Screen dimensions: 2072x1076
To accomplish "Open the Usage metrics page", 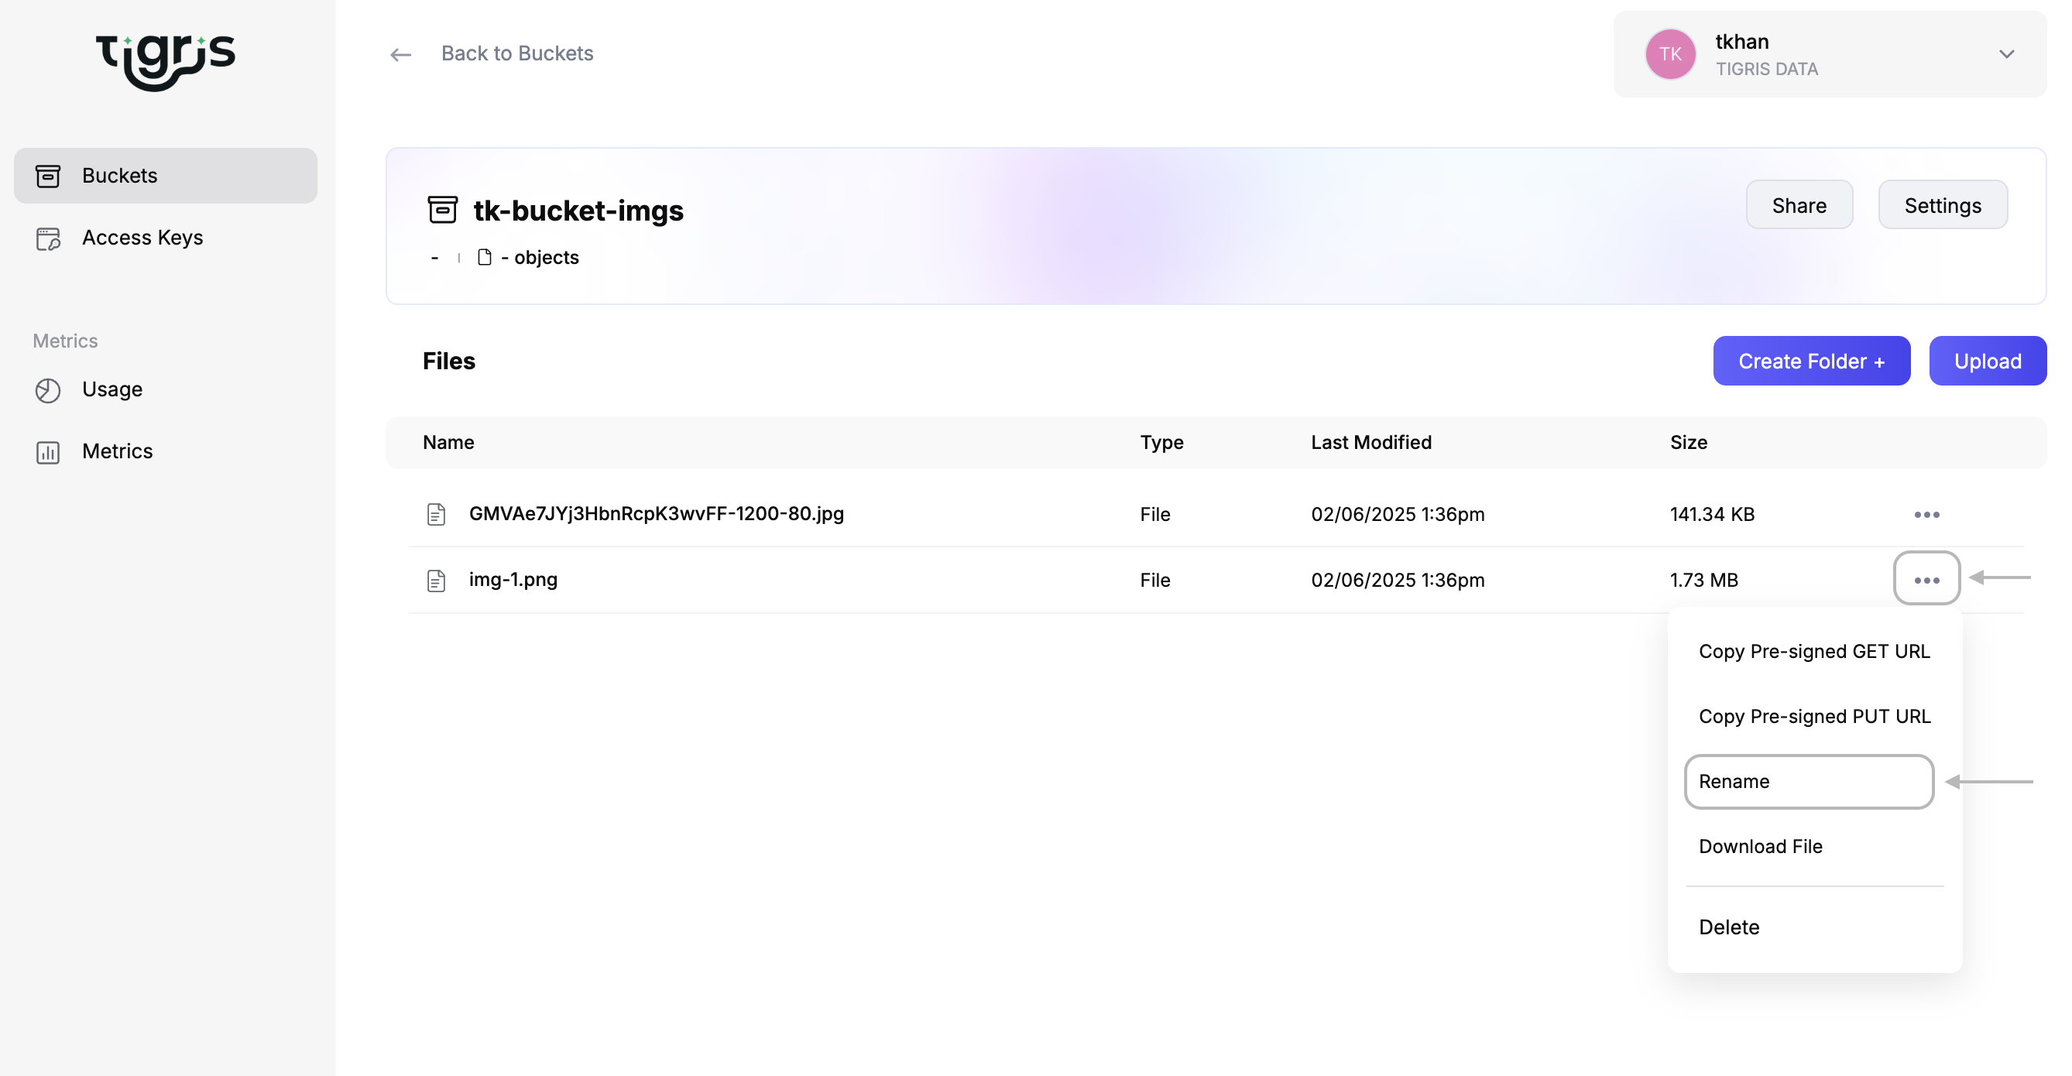I will click(x=111, y=389).
